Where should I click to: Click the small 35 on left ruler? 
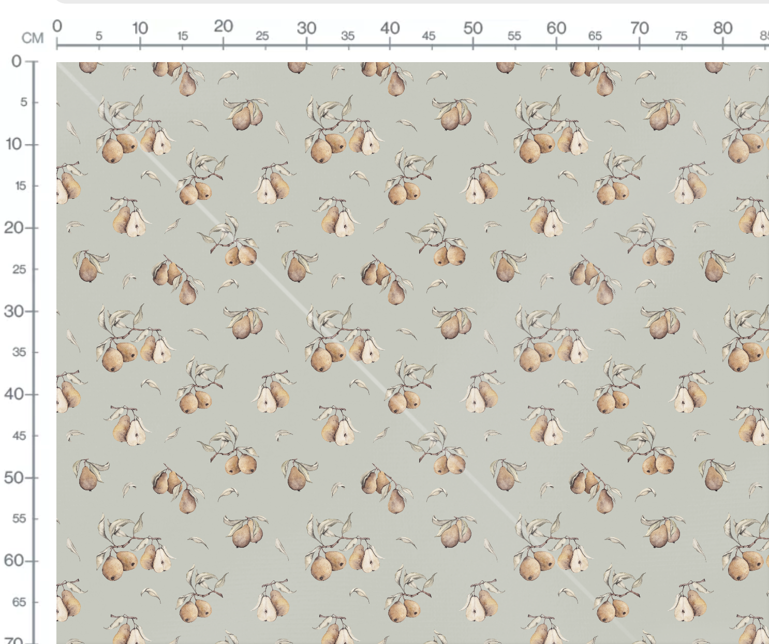(x=19, y=352)
